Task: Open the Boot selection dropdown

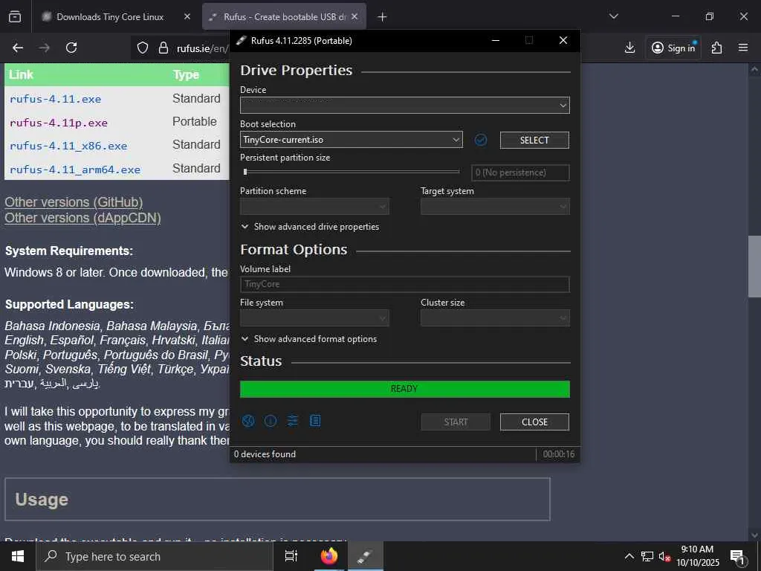Action: pos(351,140)
